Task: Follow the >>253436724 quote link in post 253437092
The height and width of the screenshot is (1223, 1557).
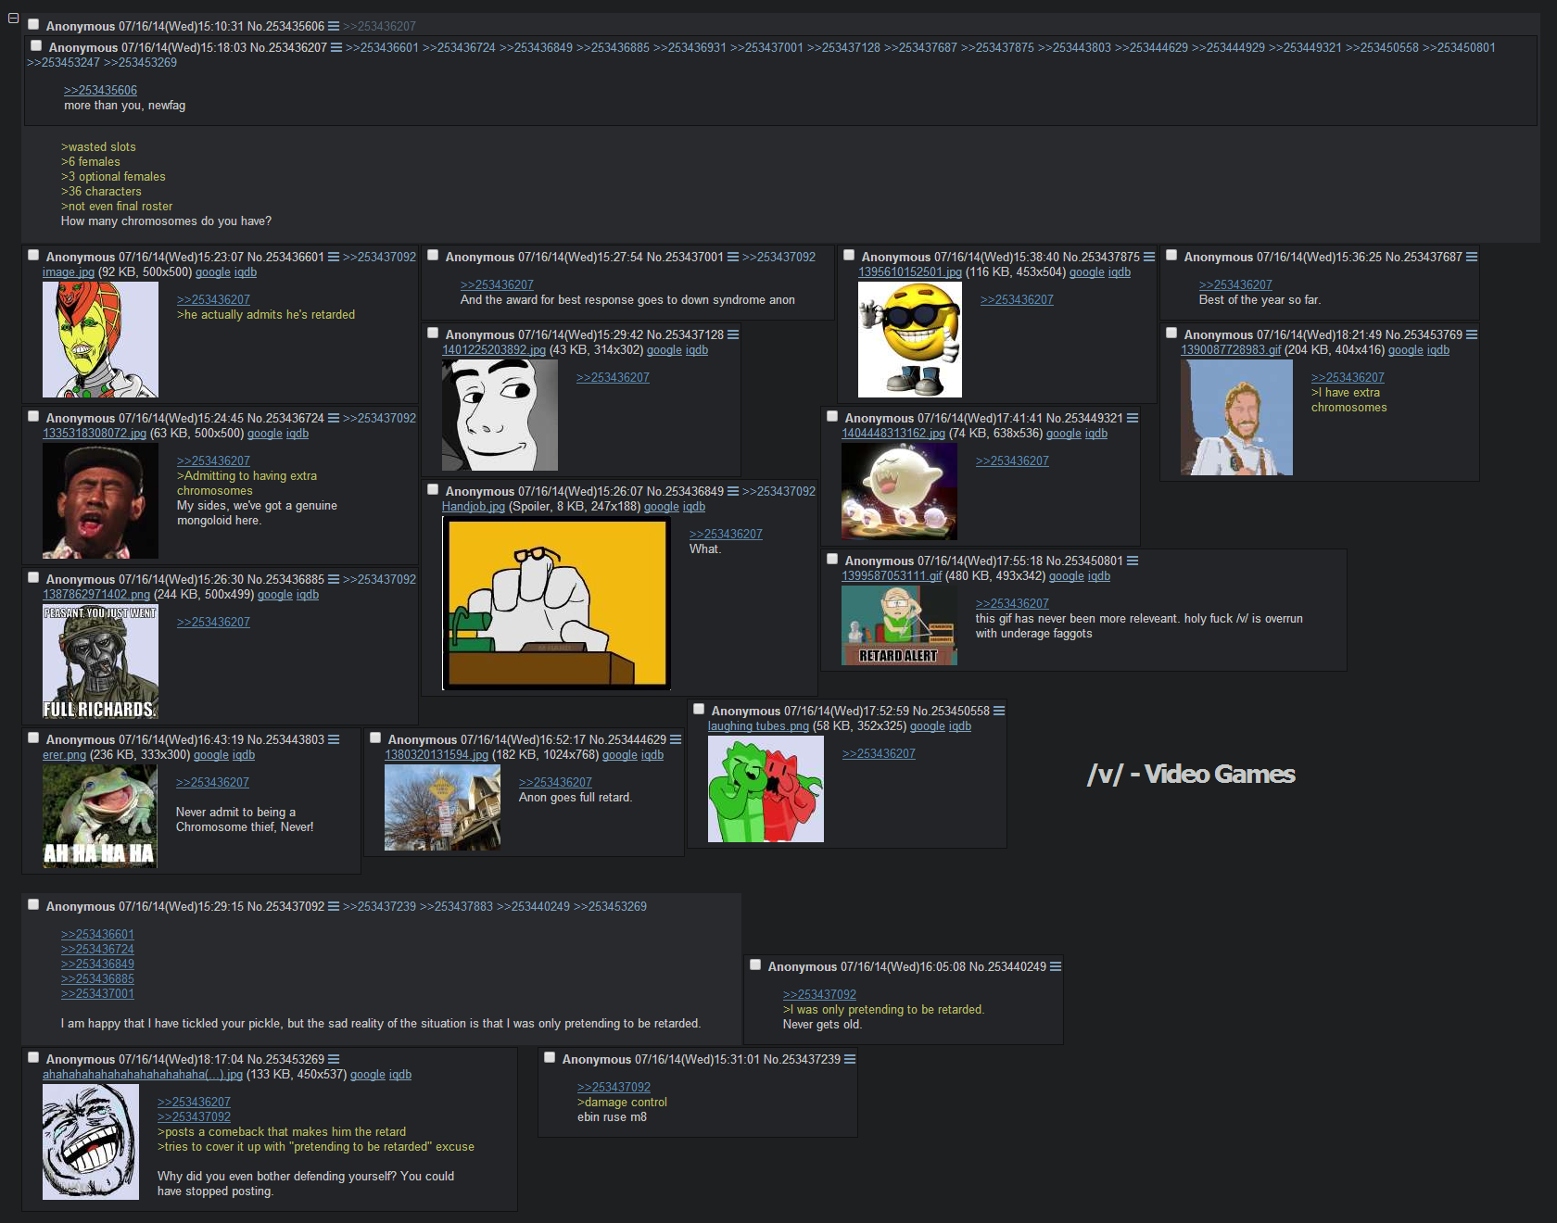Action: click(97, 950)
